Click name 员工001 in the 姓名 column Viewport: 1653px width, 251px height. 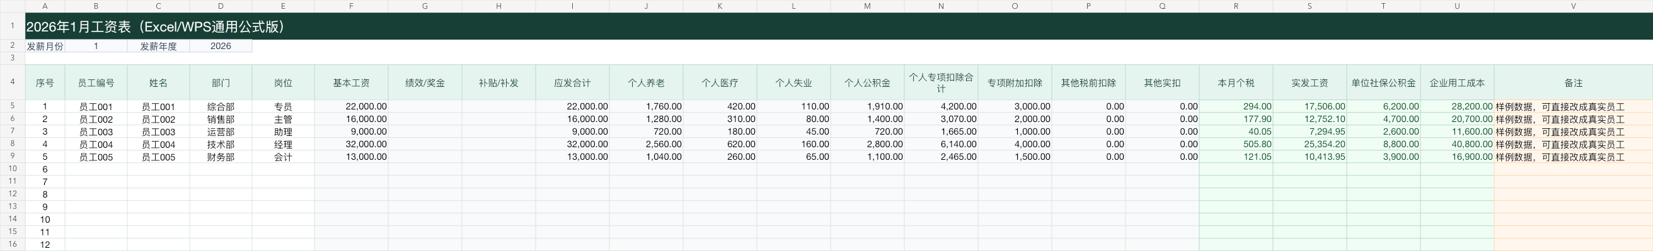coord(159,107)
